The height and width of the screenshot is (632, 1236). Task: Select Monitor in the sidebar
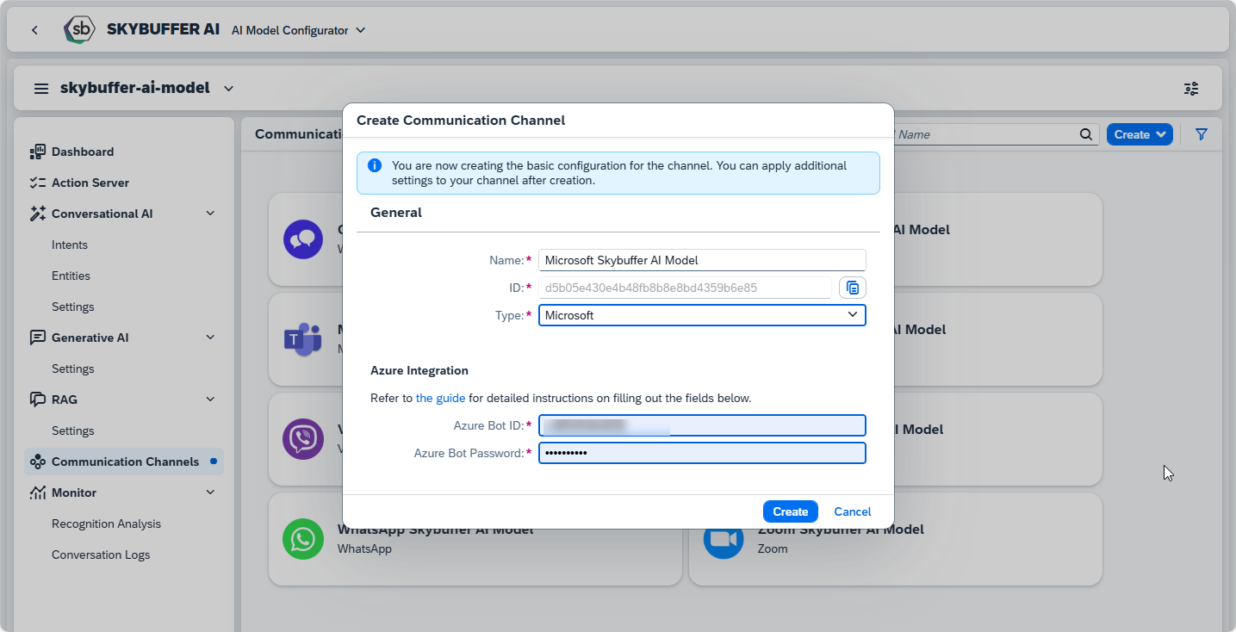[x=74, y=493]
